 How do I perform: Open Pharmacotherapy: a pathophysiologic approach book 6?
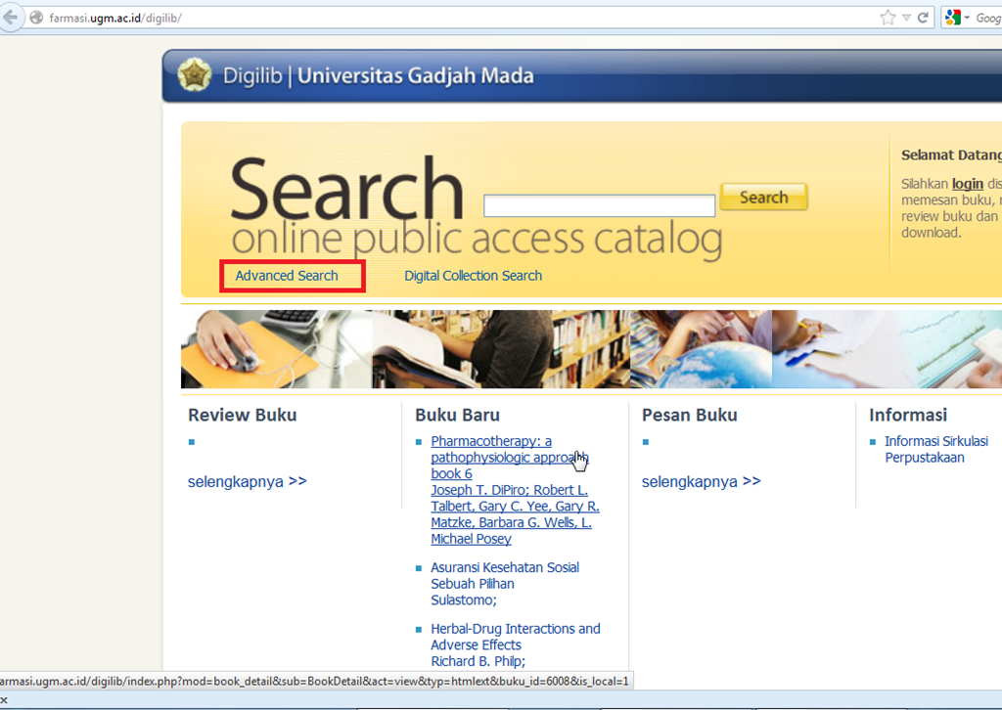coord(509,457)
